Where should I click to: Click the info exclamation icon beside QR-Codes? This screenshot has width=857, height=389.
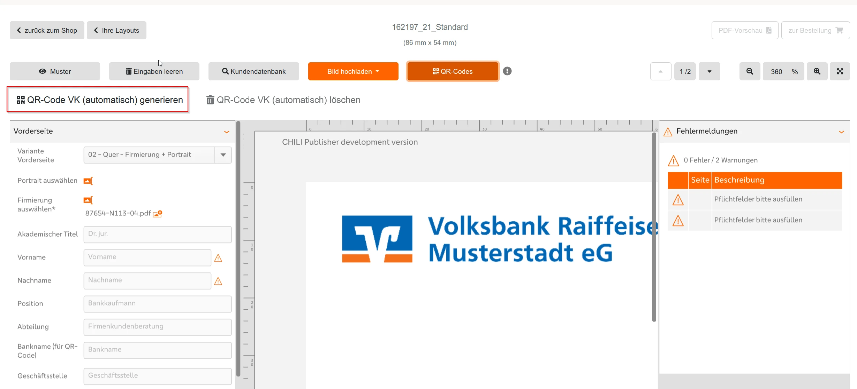pyautogui.click(x=507, y=71)
